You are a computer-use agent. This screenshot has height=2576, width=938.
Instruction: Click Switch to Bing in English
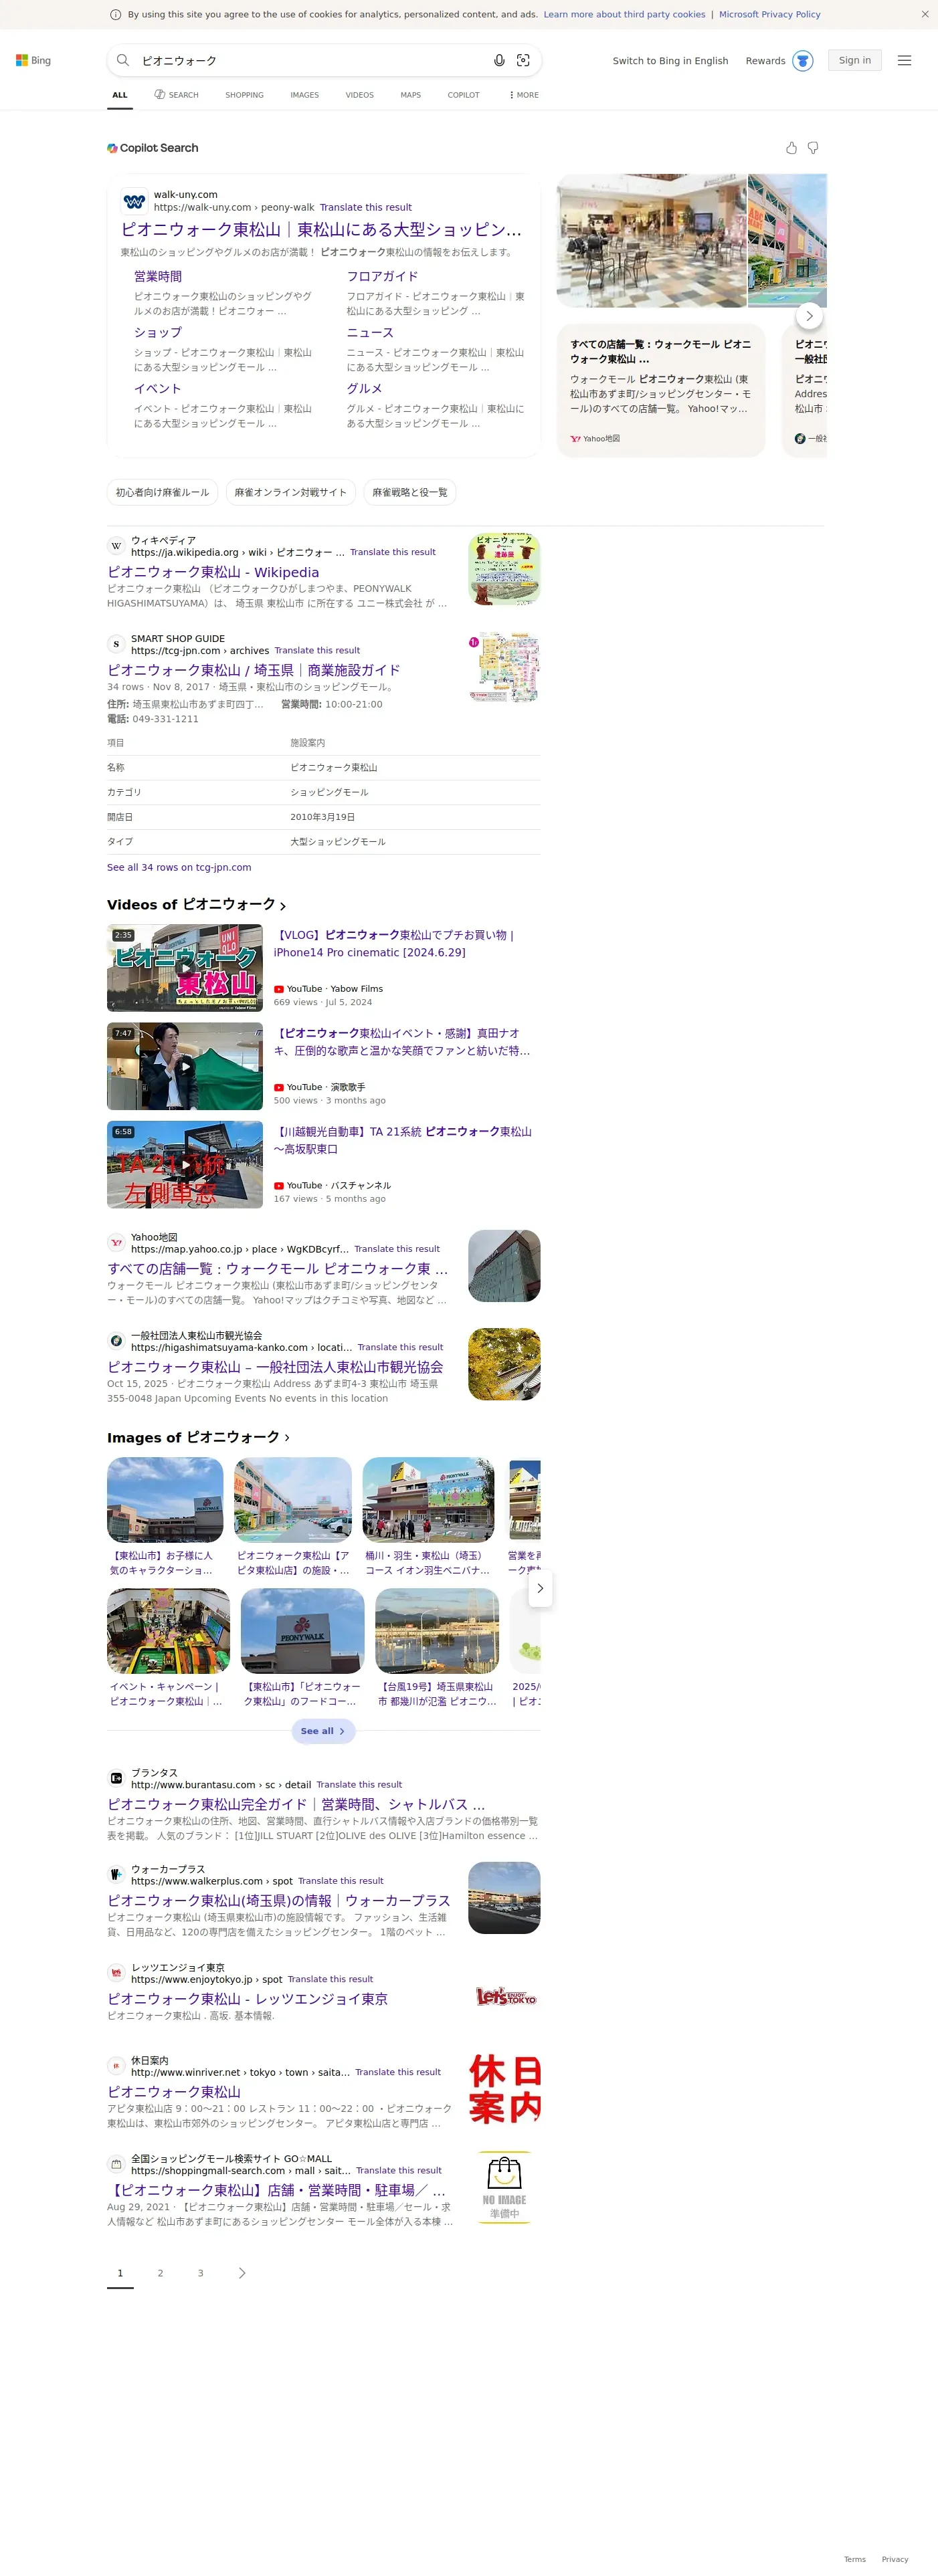pos(670,61)
